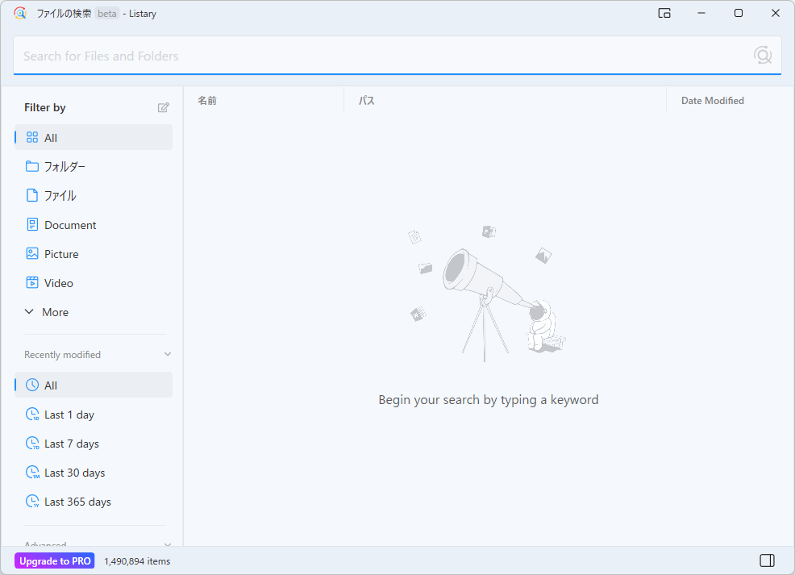Click the Document filter icon
This screenshot has height=575, width=795.
coord(32,225)
